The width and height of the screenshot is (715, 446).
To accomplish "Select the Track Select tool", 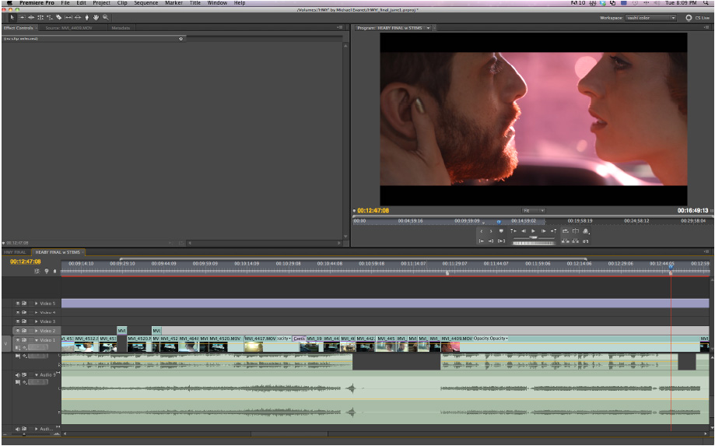I will pos(22,17).
